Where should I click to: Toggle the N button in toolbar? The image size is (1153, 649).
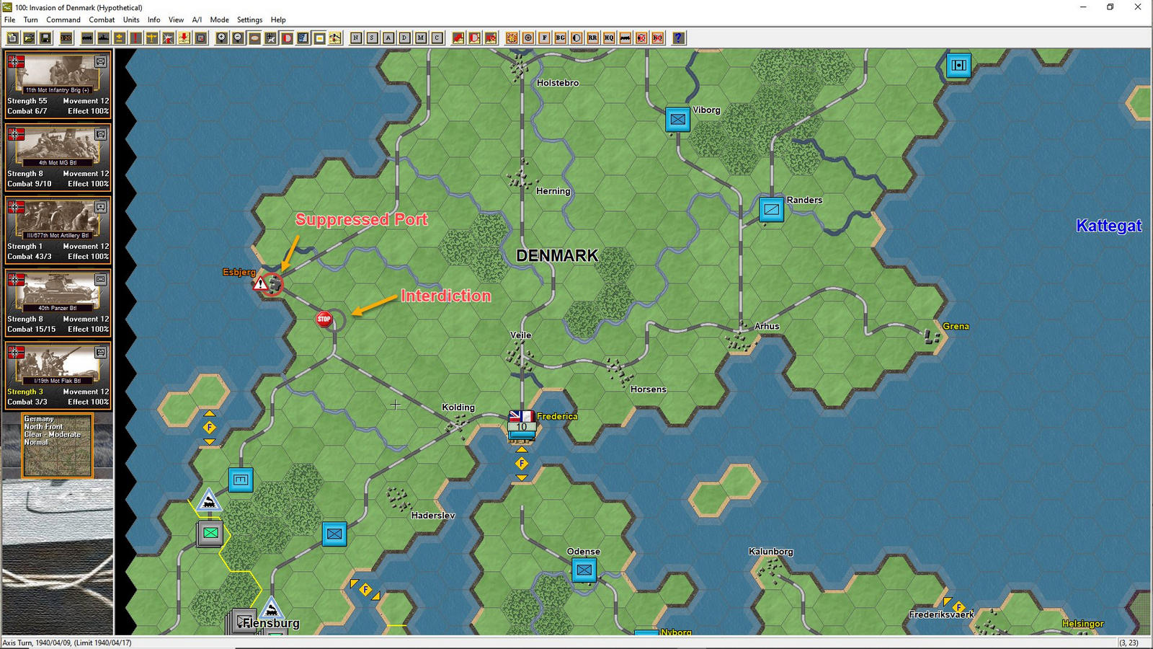point(356,38)
